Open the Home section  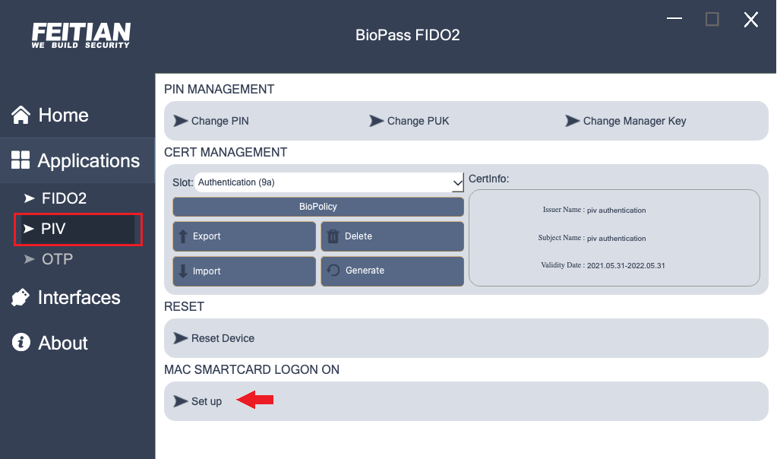point(64,115)
